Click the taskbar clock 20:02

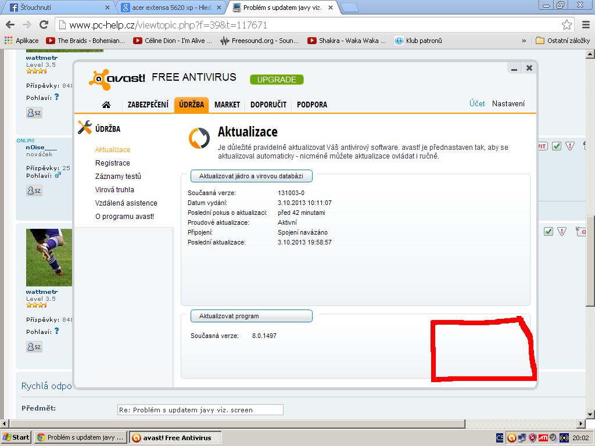click(580, 438)
